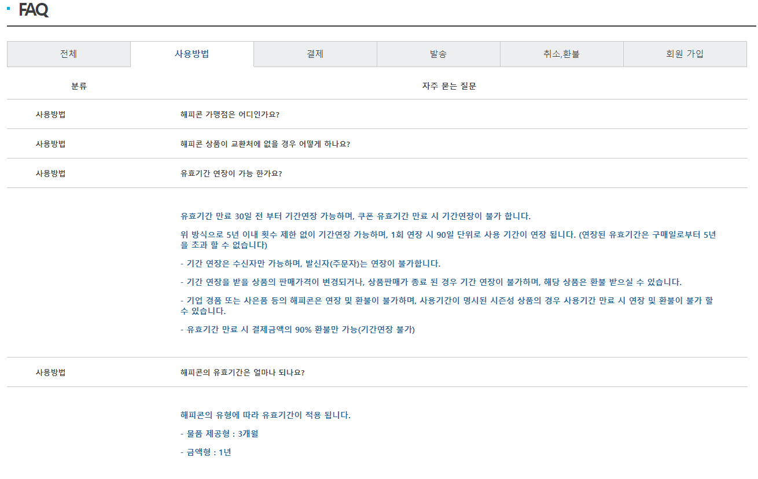This screenshot has height=479, width=758.
Task: Switch to the 전체 tab
Action: pyautogui.click(x=69, y=53)
